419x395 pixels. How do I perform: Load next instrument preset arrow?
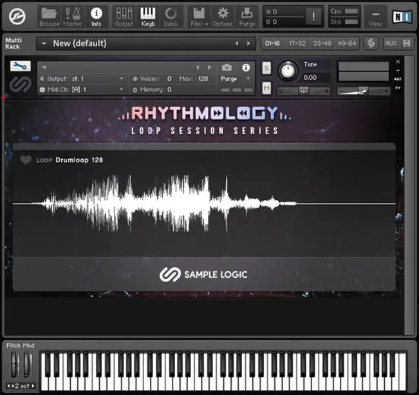click(210, 68)
